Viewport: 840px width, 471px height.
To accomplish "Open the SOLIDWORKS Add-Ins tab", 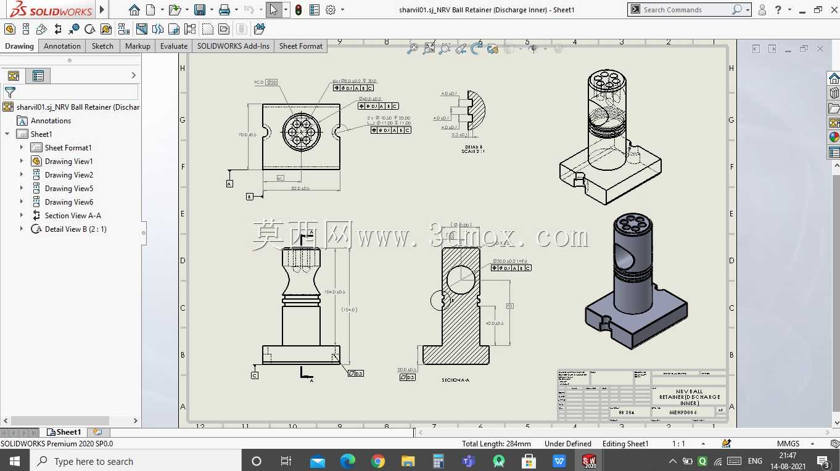I will [233, 46].
